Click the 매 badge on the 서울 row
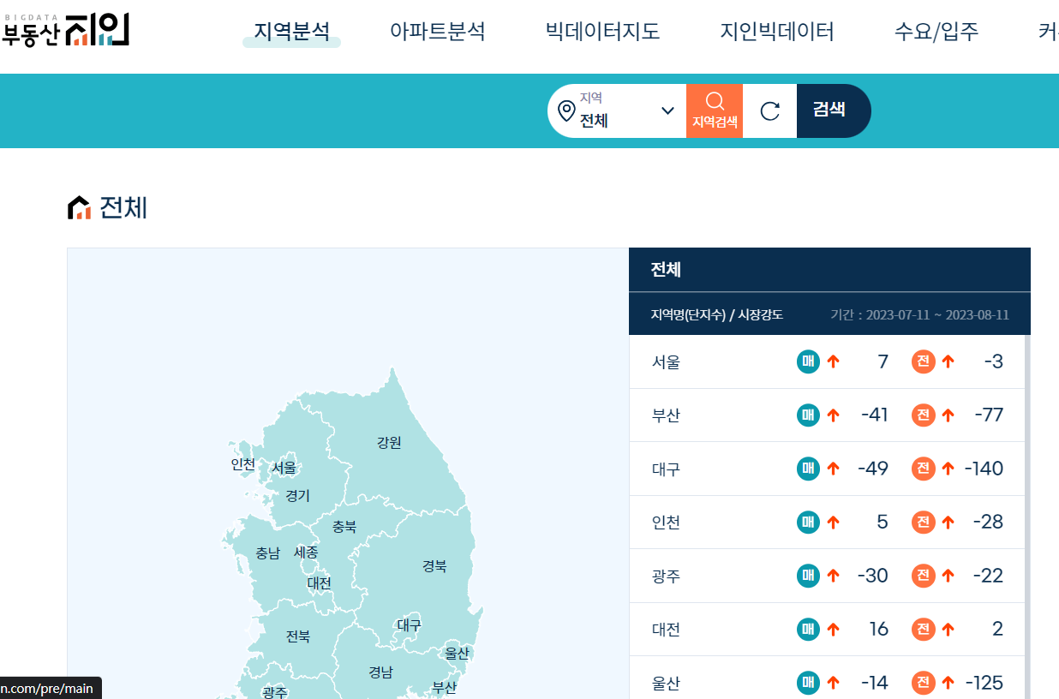 click(x=807, y=361)
